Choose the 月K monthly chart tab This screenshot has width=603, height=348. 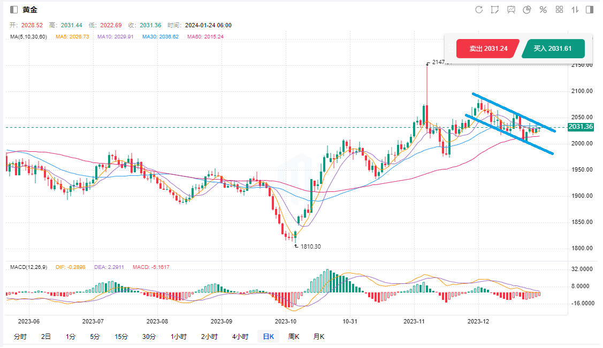click(x=319, y=336)
